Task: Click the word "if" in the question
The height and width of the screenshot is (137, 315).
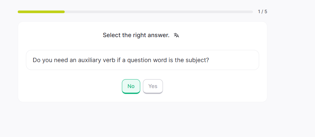Action: click(119, 60)
